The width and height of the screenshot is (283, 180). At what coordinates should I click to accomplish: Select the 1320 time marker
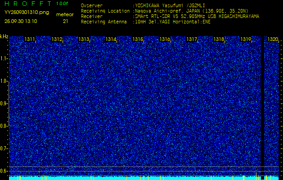(x=273, y=40)
